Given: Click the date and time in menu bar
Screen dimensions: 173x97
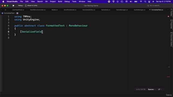Looking at the screenshot, I should tap(163, 2).
